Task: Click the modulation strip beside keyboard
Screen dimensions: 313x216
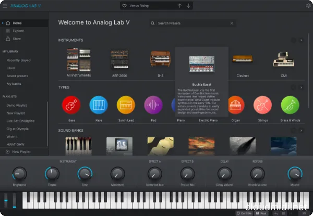Action: pos(15,200)
